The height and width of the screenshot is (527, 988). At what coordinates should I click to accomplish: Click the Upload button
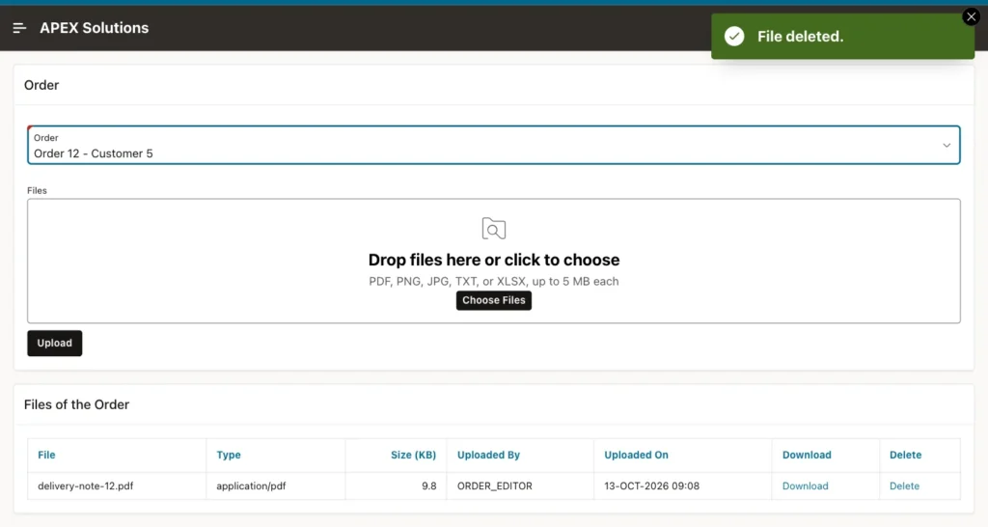tap(55, 343)
